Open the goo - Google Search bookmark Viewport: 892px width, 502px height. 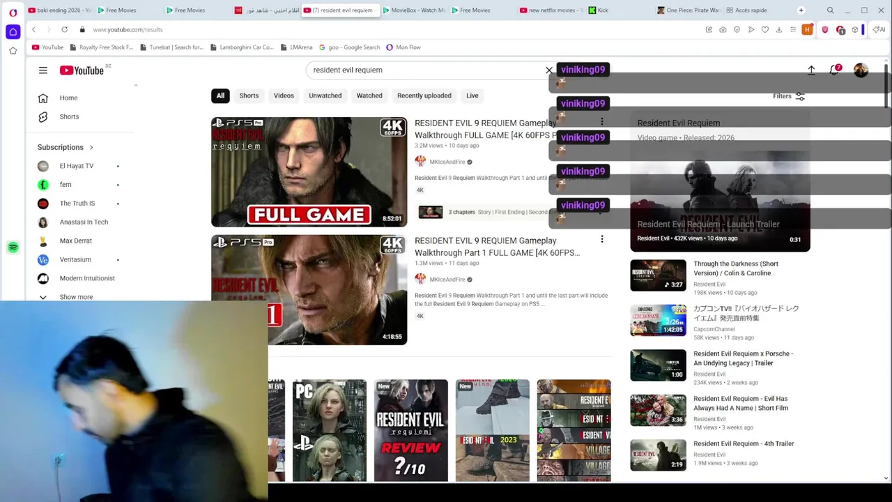point(349,47)
